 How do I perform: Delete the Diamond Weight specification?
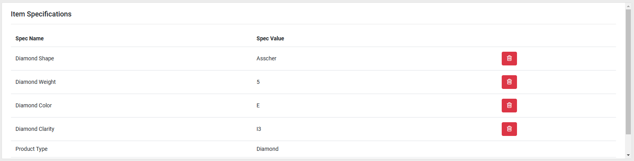[x=509, y=82]
